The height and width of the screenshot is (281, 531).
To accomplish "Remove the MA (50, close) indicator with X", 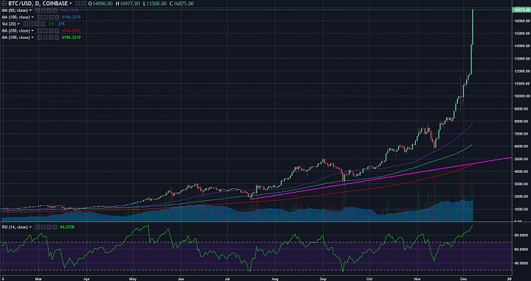I will pyautogui.click(x=55, y=10).
